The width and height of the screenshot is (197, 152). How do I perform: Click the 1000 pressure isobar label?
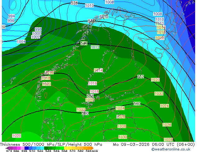[37, 34]
